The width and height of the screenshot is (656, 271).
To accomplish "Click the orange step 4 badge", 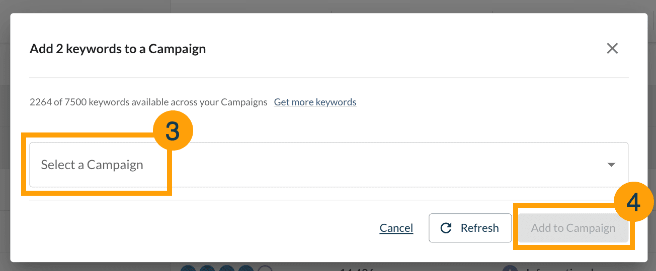I will (633, 202).
